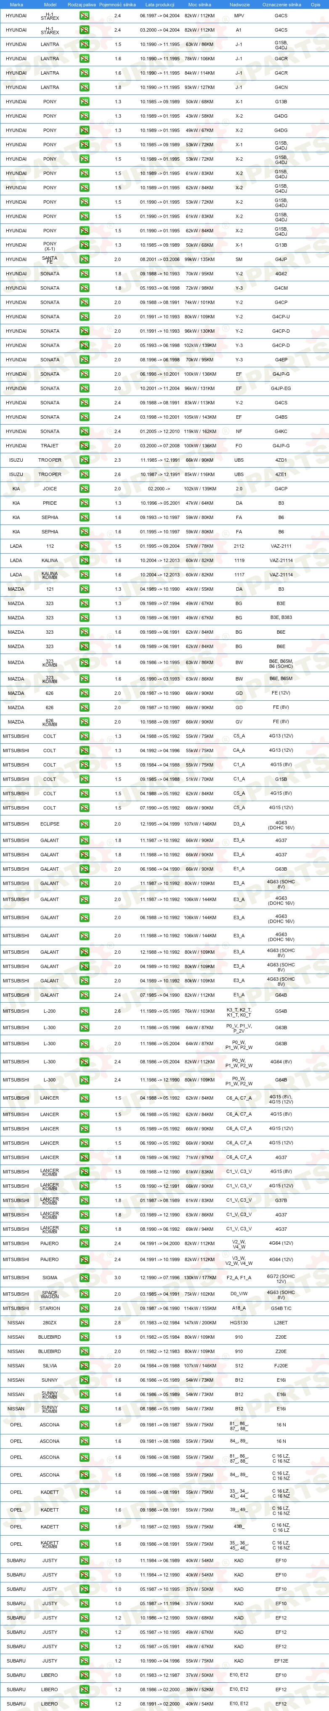Click fuel icon in Mazda 121 row
This screenshot has width=329, height=1711.
(84, 589)
